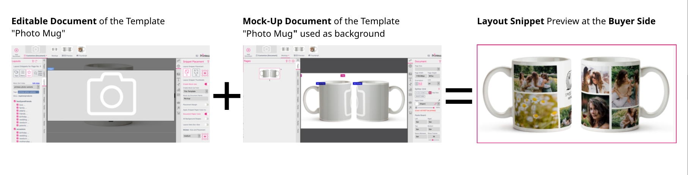Click the SELECT GRID button
This screenshot has height=175, width=688.
pyautogui.click(x=420, y=96)
